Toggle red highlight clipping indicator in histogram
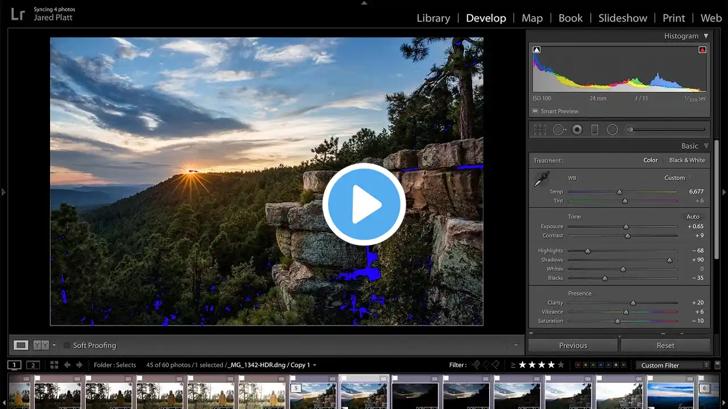The image size is (728, 409). (702, 50)
